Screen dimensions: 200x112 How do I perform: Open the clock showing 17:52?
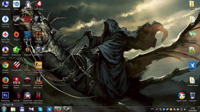[x=192, y=109]
